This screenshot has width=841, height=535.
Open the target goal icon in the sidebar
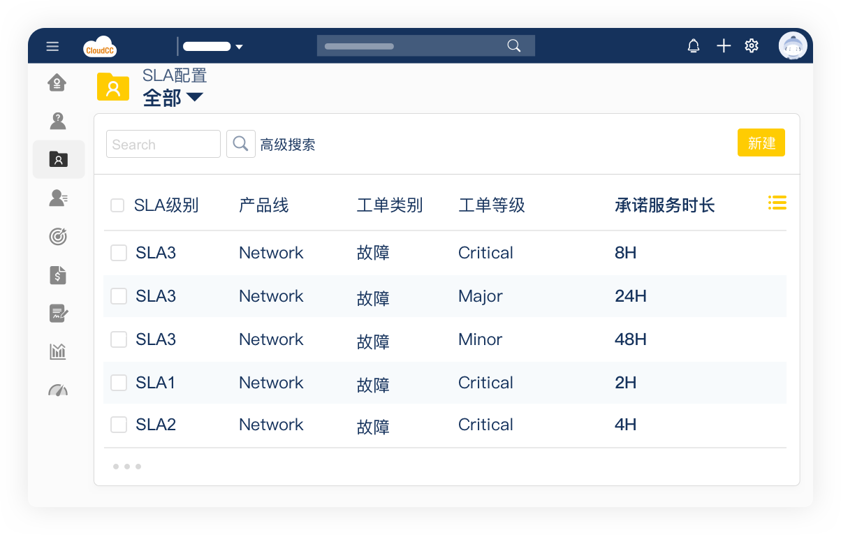pos(58,237)
